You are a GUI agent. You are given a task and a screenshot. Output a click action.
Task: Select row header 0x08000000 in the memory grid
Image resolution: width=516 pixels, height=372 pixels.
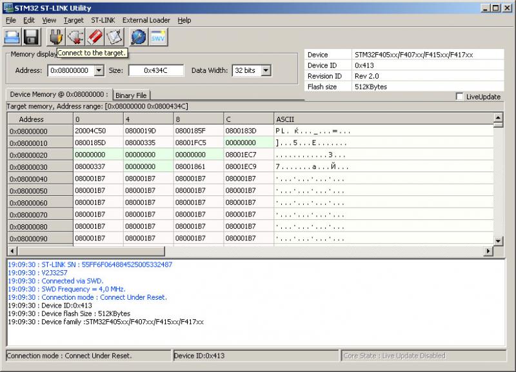(40, 132)
